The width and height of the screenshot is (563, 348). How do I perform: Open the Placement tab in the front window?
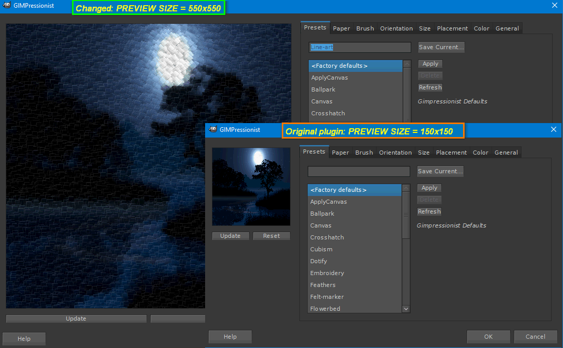coord(451,153)
